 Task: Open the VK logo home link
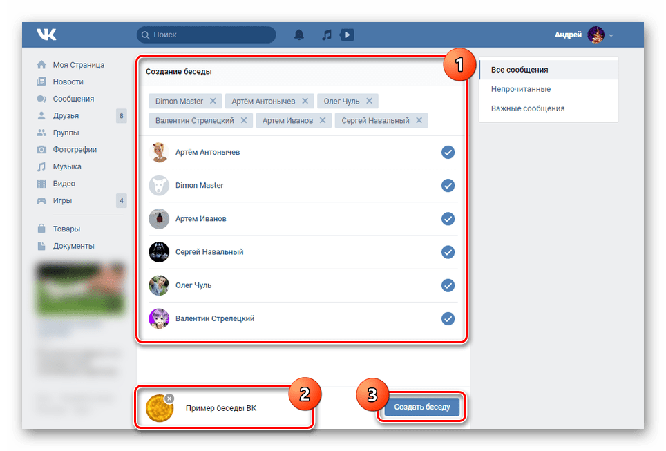46,35
